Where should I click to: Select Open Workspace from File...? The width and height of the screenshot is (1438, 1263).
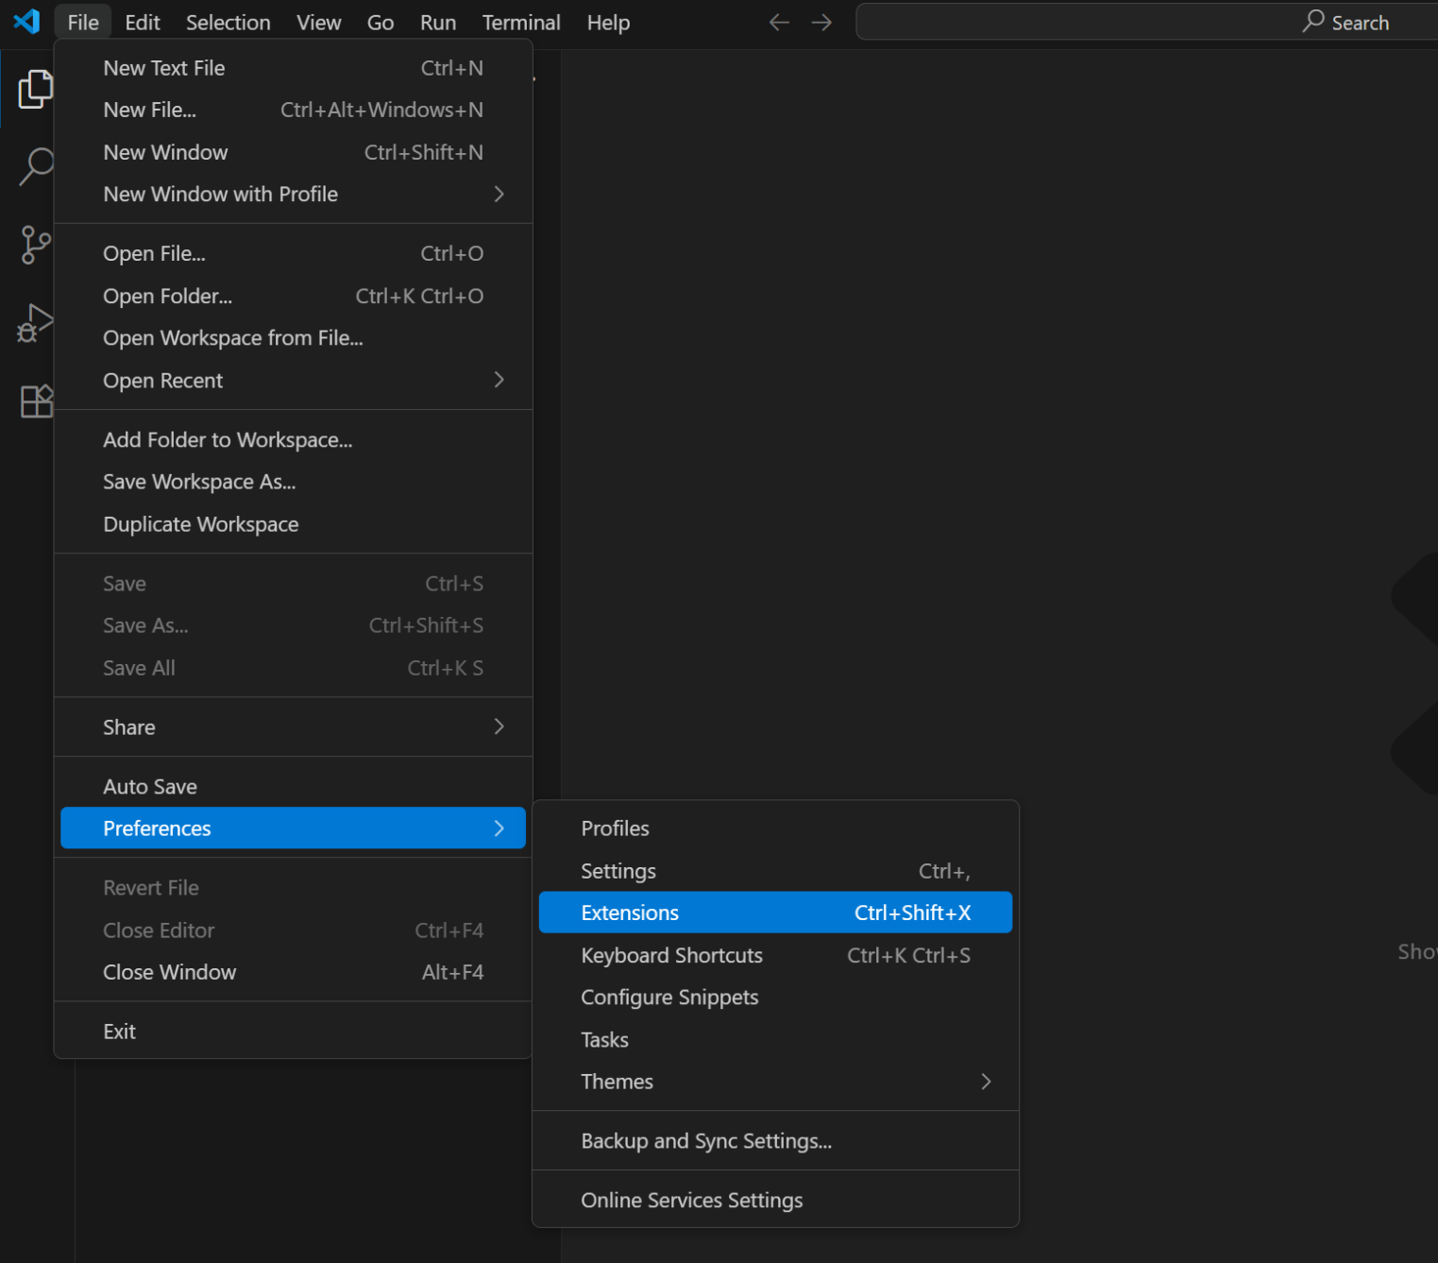click(x=293, y=338)
